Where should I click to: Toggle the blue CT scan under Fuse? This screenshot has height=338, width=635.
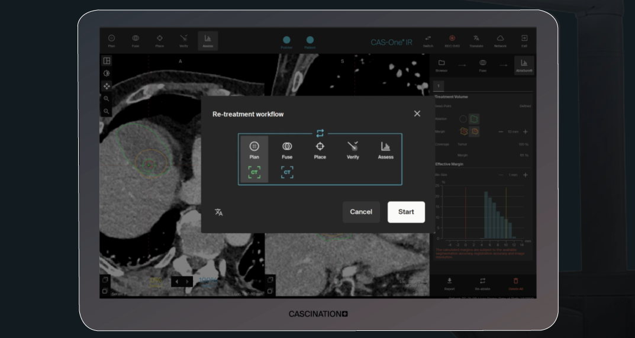click(x=287, y=172)
